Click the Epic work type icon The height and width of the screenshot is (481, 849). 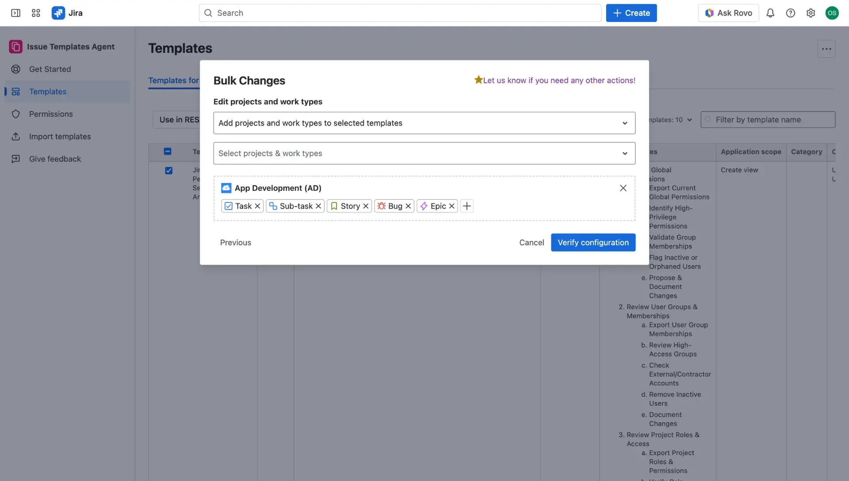[424, 206]
